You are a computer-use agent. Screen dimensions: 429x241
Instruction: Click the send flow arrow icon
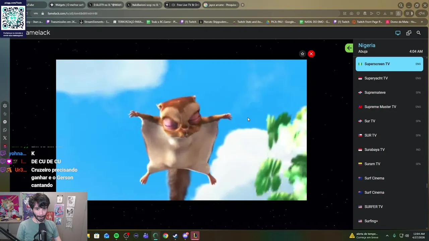click(x=371, y=13)
